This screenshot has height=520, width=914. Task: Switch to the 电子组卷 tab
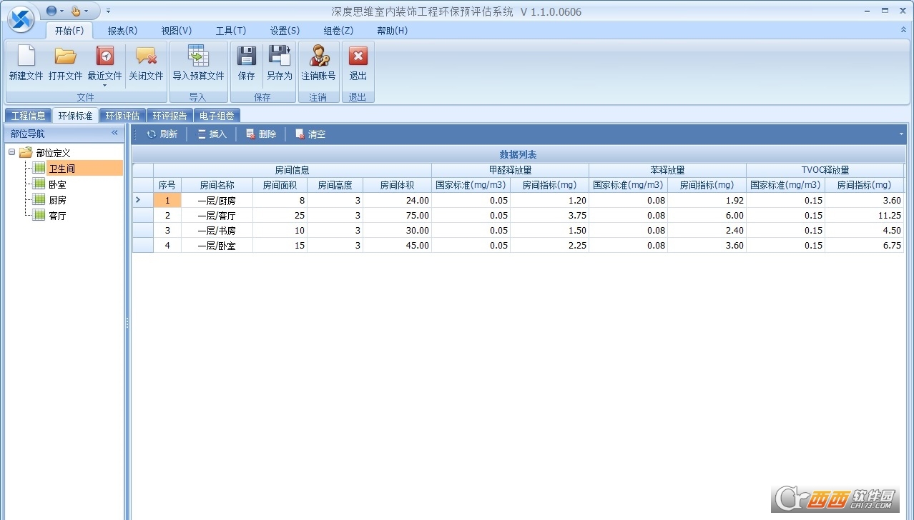coord(217,115)
